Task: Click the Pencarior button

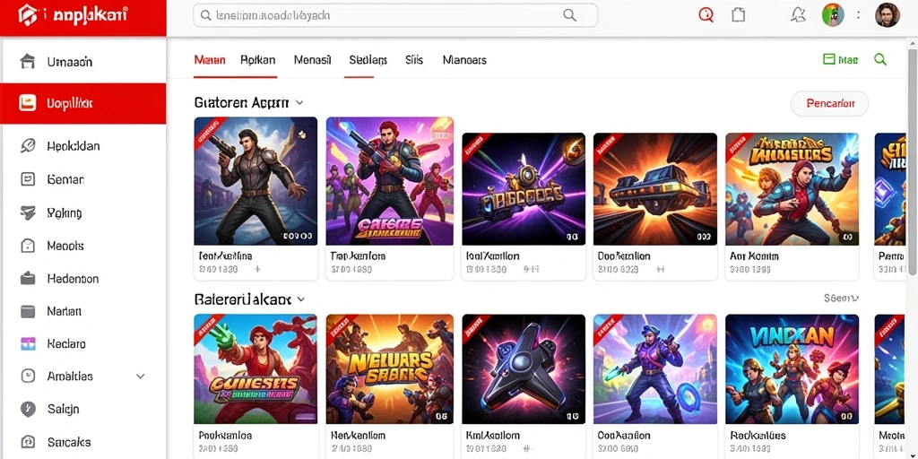Action: pos(829,104)
